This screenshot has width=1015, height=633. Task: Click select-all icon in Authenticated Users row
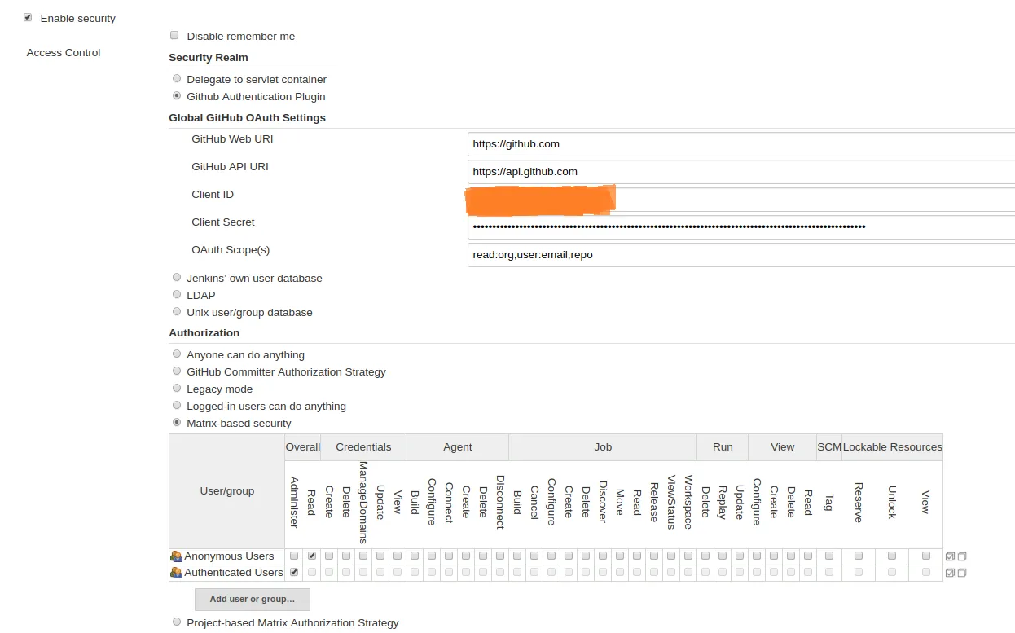tap(950, 573)
